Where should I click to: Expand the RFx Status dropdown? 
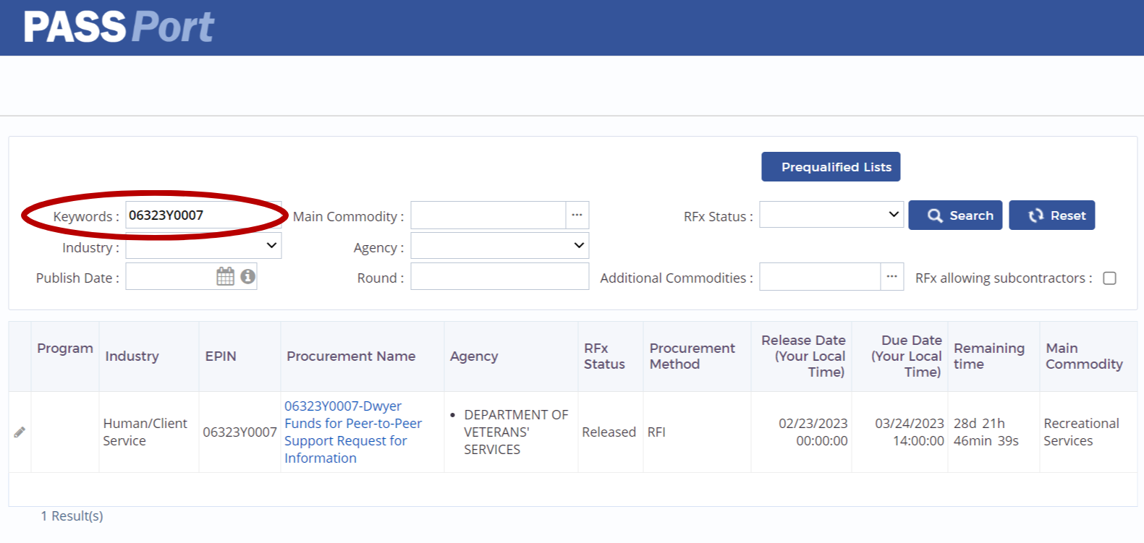[831, 215]
